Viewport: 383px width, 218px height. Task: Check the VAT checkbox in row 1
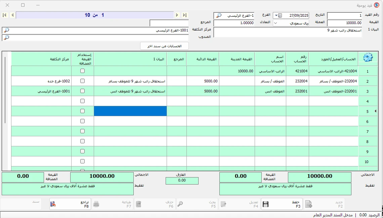tap(83, 71)
